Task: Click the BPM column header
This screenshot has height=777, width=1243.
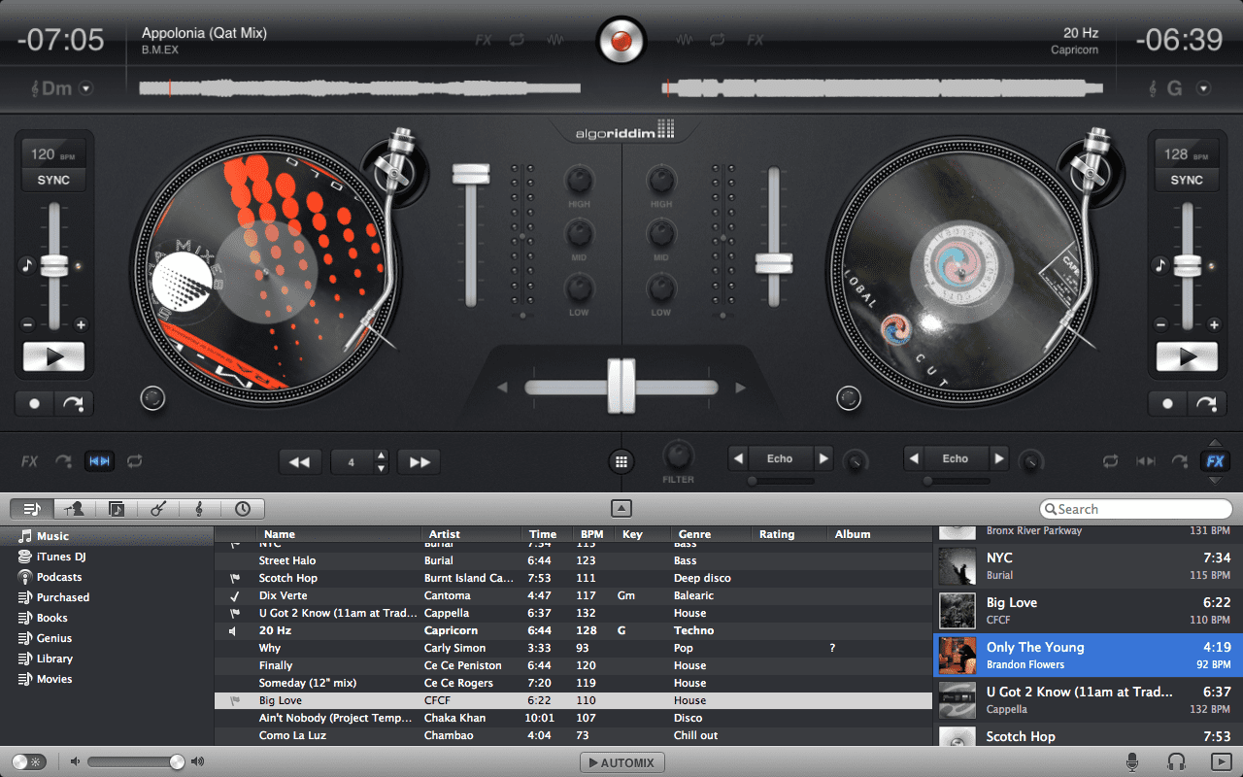Action: coord(591,534)
